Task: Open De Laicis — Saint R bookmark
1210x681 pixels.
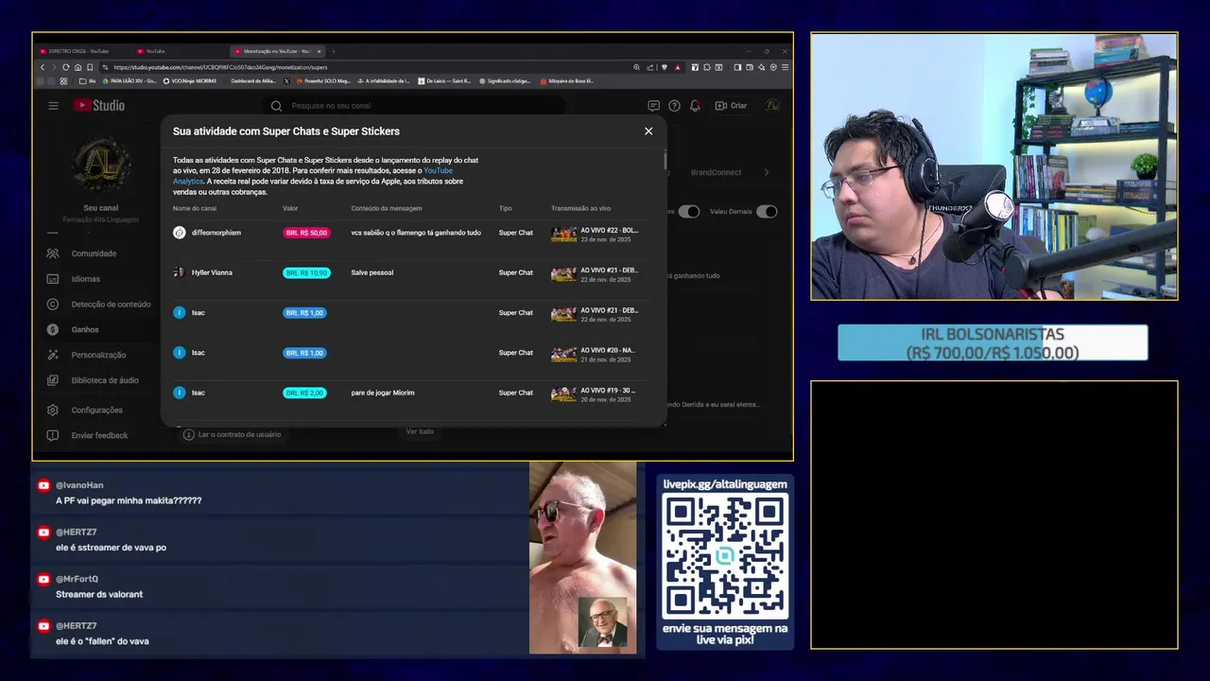Action: [443, 81]
